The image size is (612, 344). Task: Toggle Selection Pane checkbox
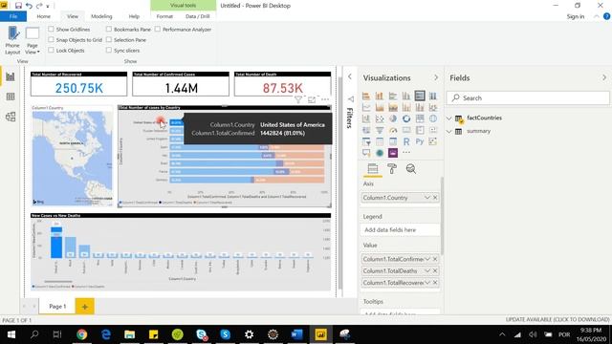pyautogui.click(x=109, y=40)
